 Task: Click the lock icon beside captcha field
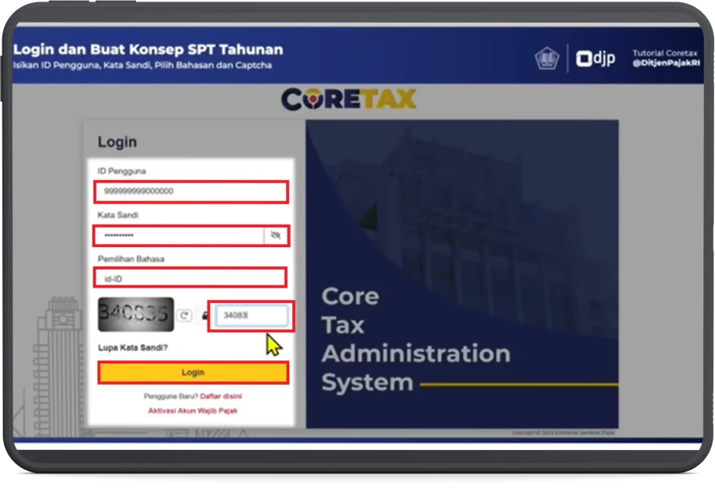coord(205,315)
